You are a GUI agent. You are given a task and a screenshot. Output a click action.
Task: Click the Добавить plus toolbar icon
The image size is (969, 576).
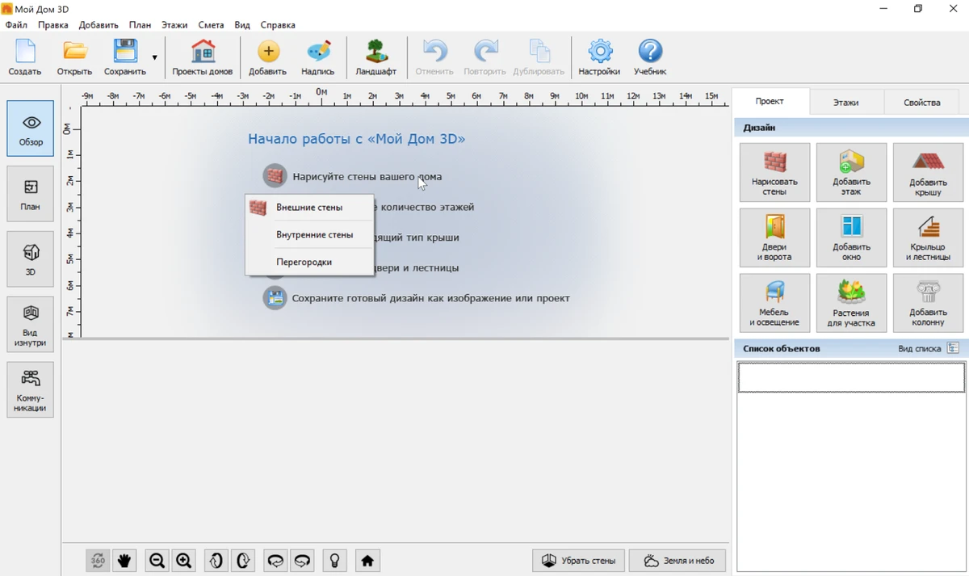click(267, 57)
